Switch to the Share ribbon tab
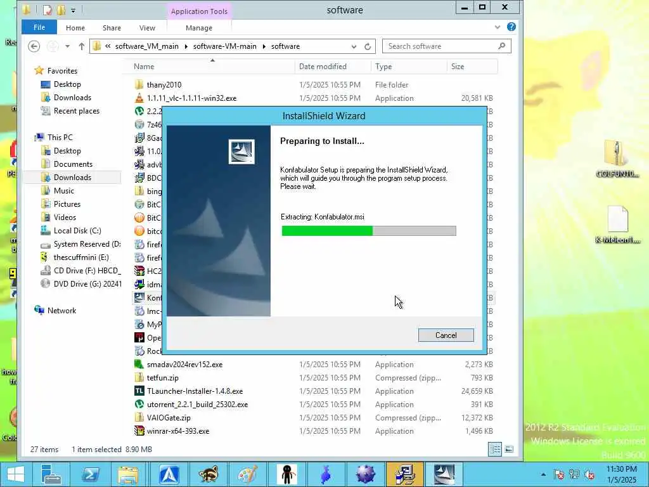Screen dimensions: 649x487 coord(112,28)
